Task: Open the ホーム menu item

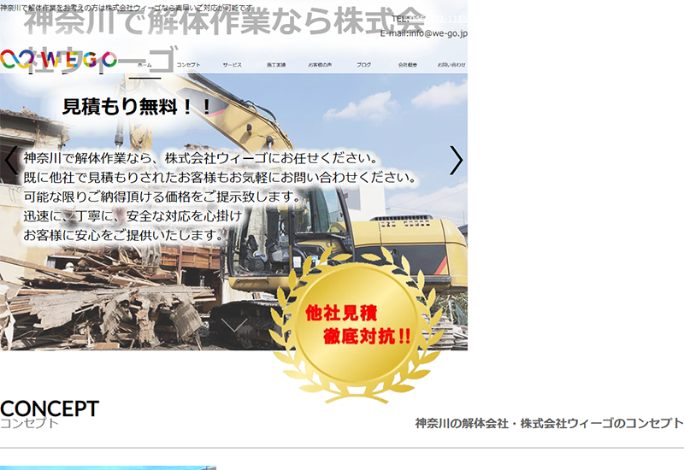Action: (x=144, y=65)
